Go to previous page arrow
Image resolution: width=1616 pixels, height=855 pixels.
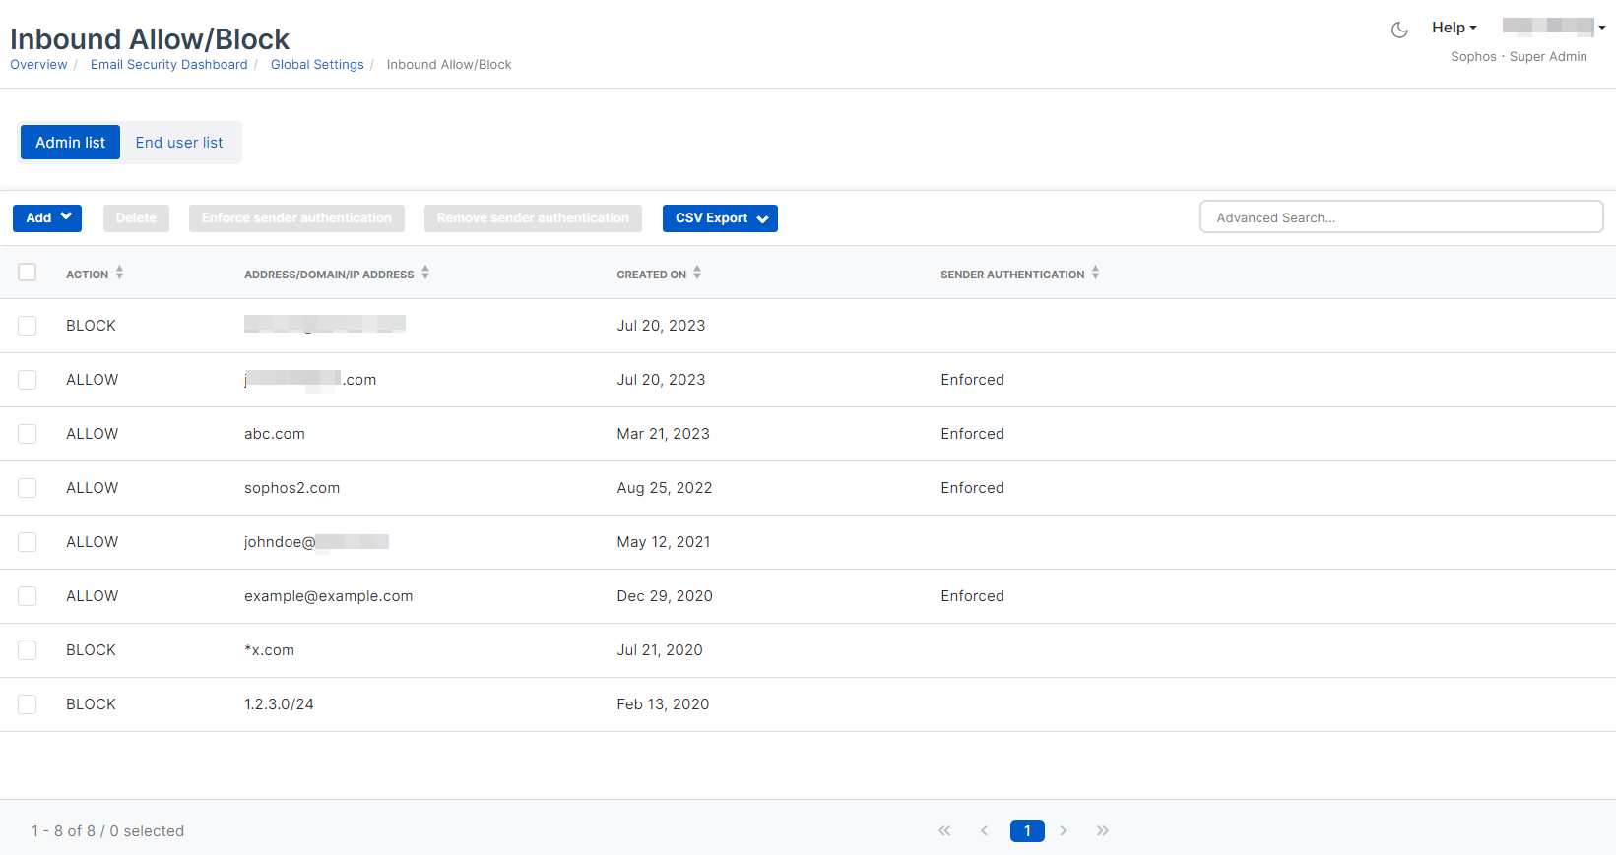984,831
